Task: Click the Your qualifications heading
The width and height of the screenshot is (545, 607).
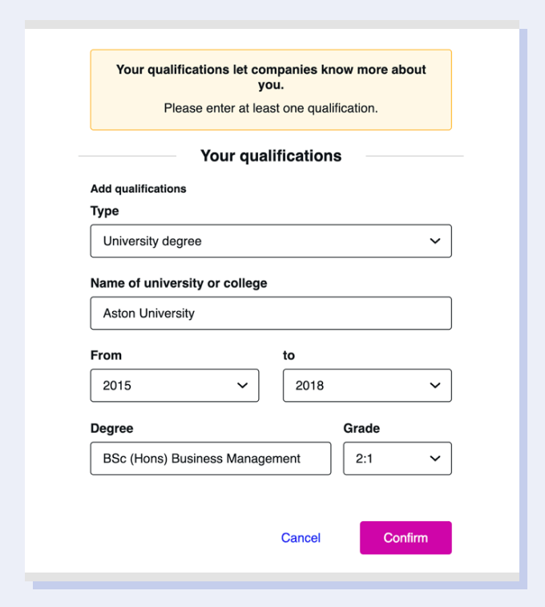Action: [271, 156]
